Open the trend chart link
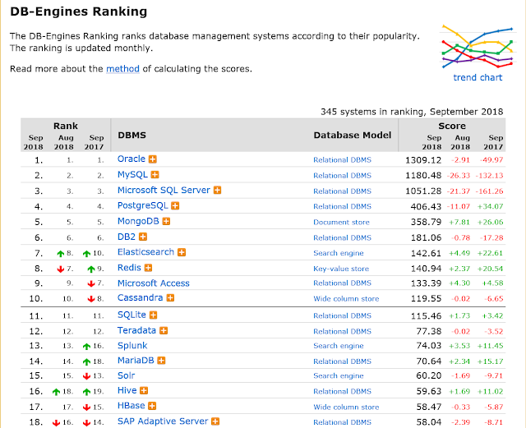 pyautogui.click(x=478, y=77)
